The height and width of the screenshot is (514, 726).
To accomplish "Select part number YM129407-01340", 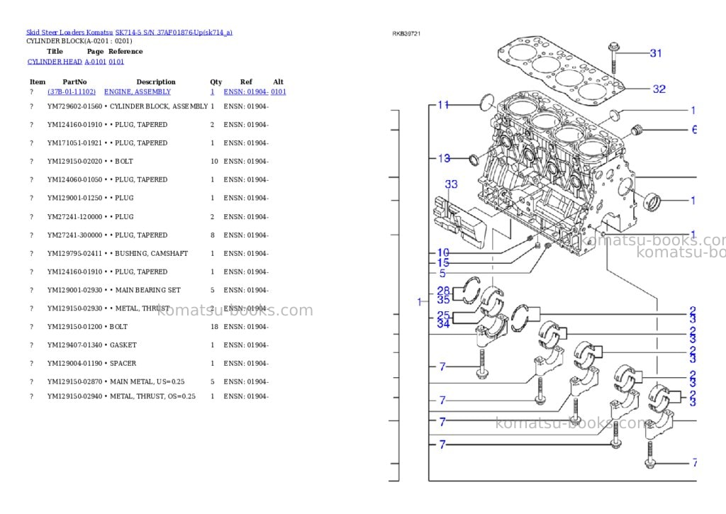I will 74,345.
